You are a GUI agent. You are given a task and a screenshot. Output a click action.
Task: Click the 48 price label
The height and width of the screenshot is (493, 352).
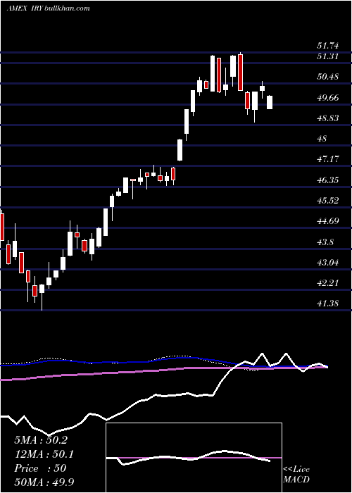(x=322, y=139)
